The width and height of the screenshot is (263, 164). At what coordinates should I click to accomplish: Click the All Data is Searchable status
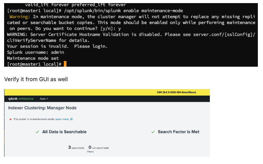64,132
